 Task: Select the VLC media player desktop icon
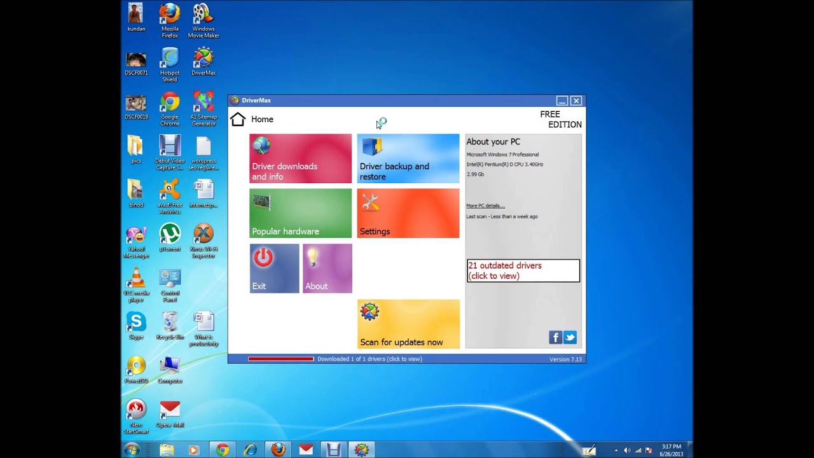[136, 285]
